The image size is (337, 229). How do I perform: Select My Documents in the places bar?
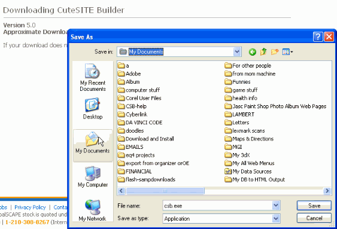pos(93,145)
